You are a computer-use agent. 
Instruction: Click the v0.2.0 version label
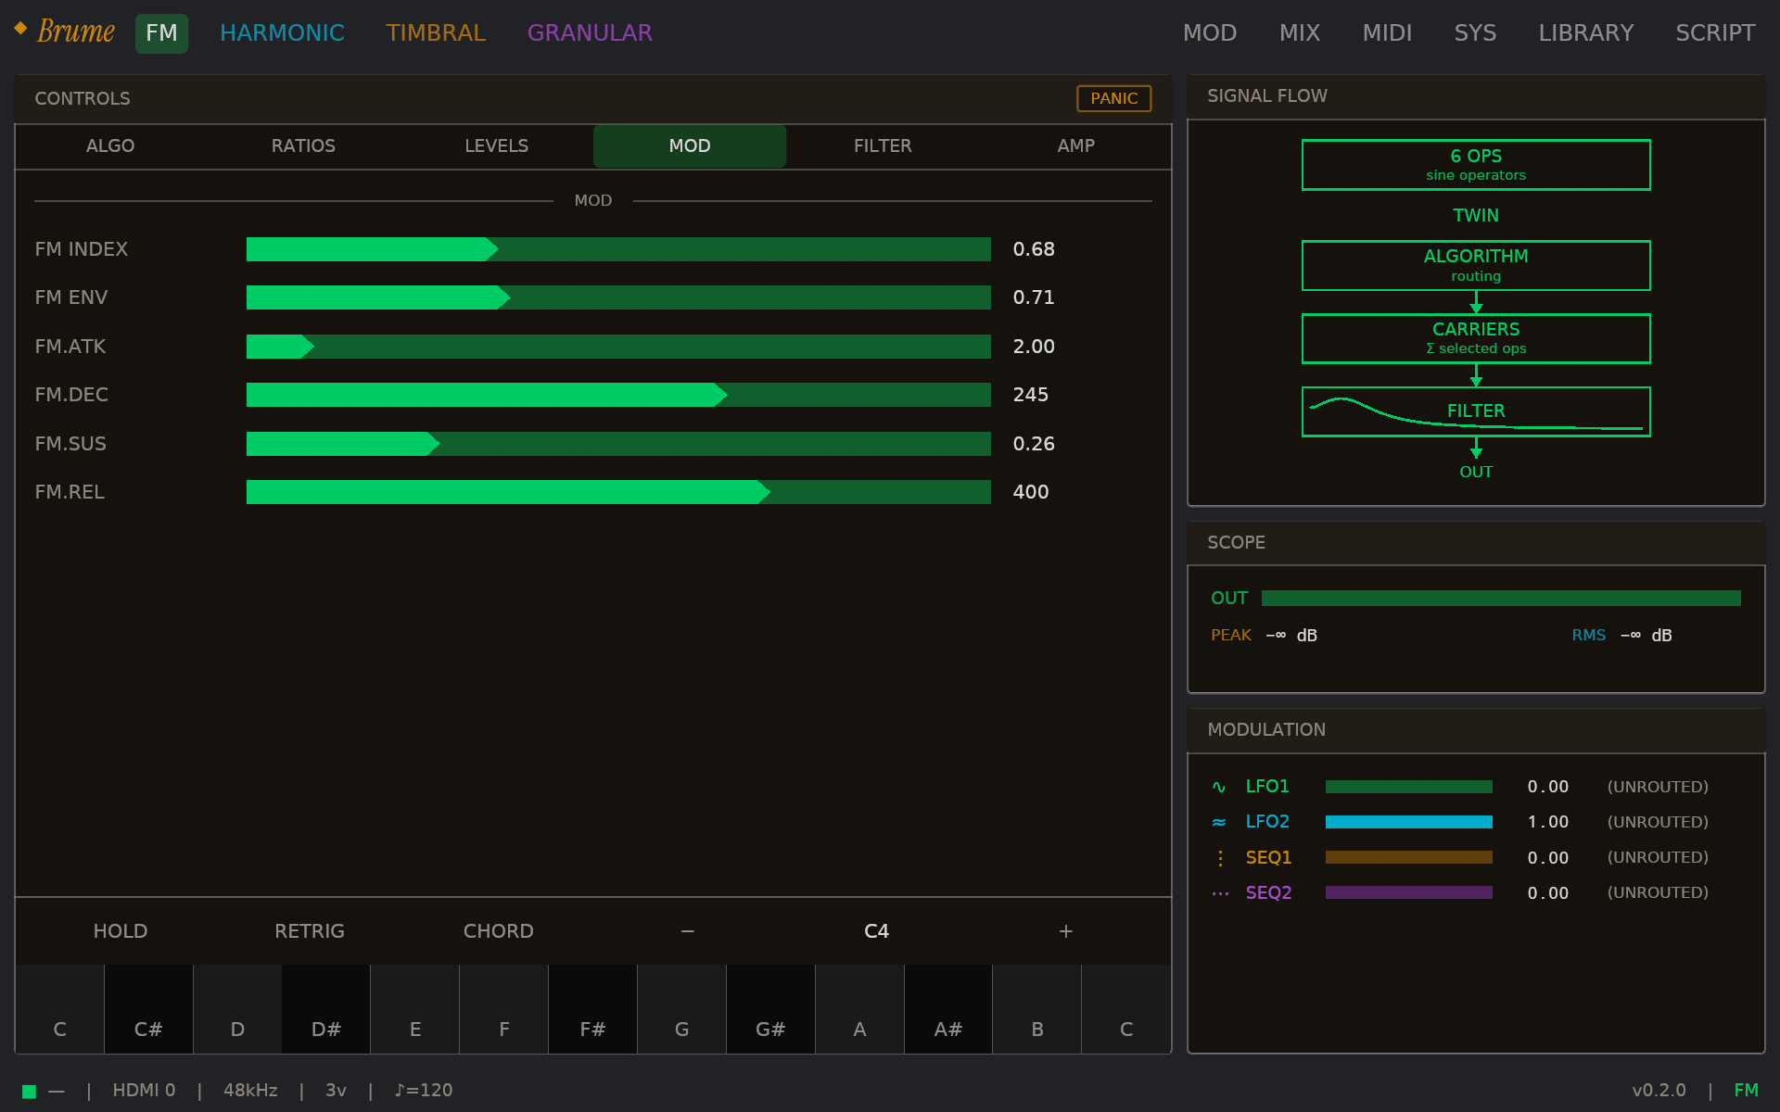coord(1659,1091)
